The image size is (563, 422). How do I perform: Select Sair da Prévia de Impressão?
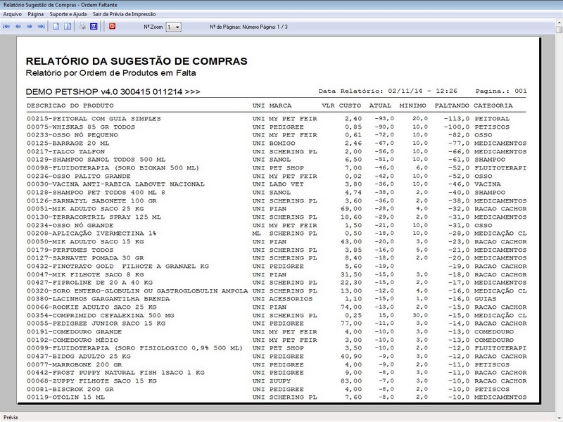pyautogui.click(x=125, y=13)
